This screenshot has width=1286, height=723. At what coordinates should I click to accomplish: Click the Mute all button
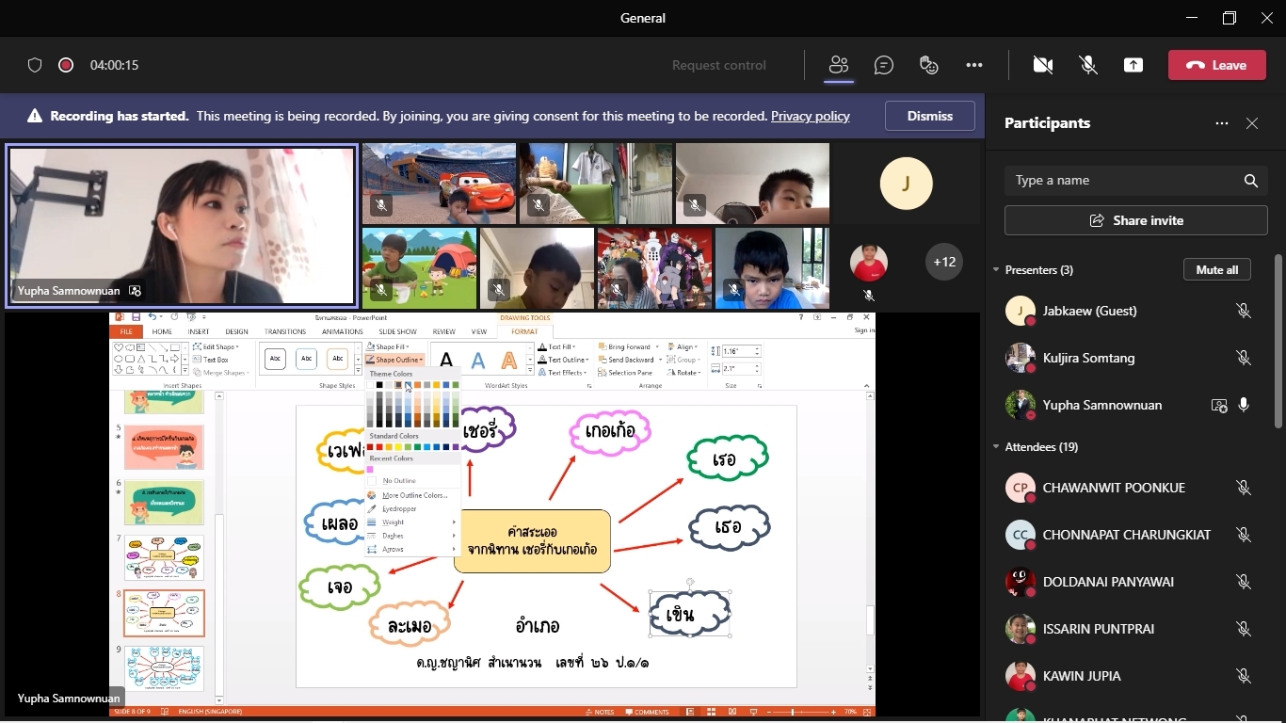1216,270
